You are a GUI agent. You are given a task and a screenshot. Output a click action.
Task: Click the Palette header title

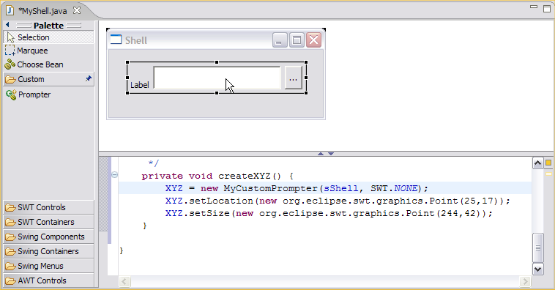click(48, 26)
